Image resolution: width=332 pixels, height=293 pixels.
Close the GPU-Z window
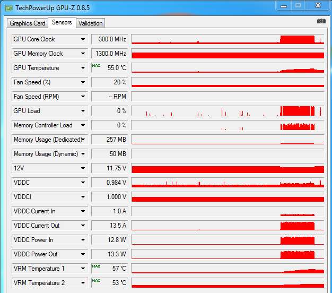pos(318,6)
